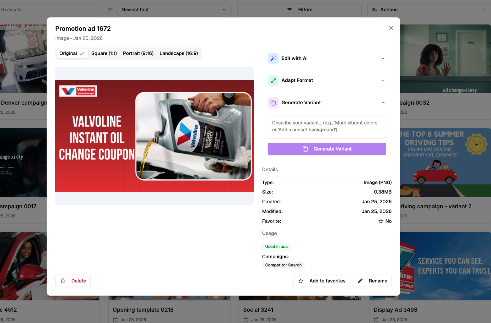The width and height of the screenshot is (491, 323).
Task: Expand the Edit with AI section
Action: point(383,58)
